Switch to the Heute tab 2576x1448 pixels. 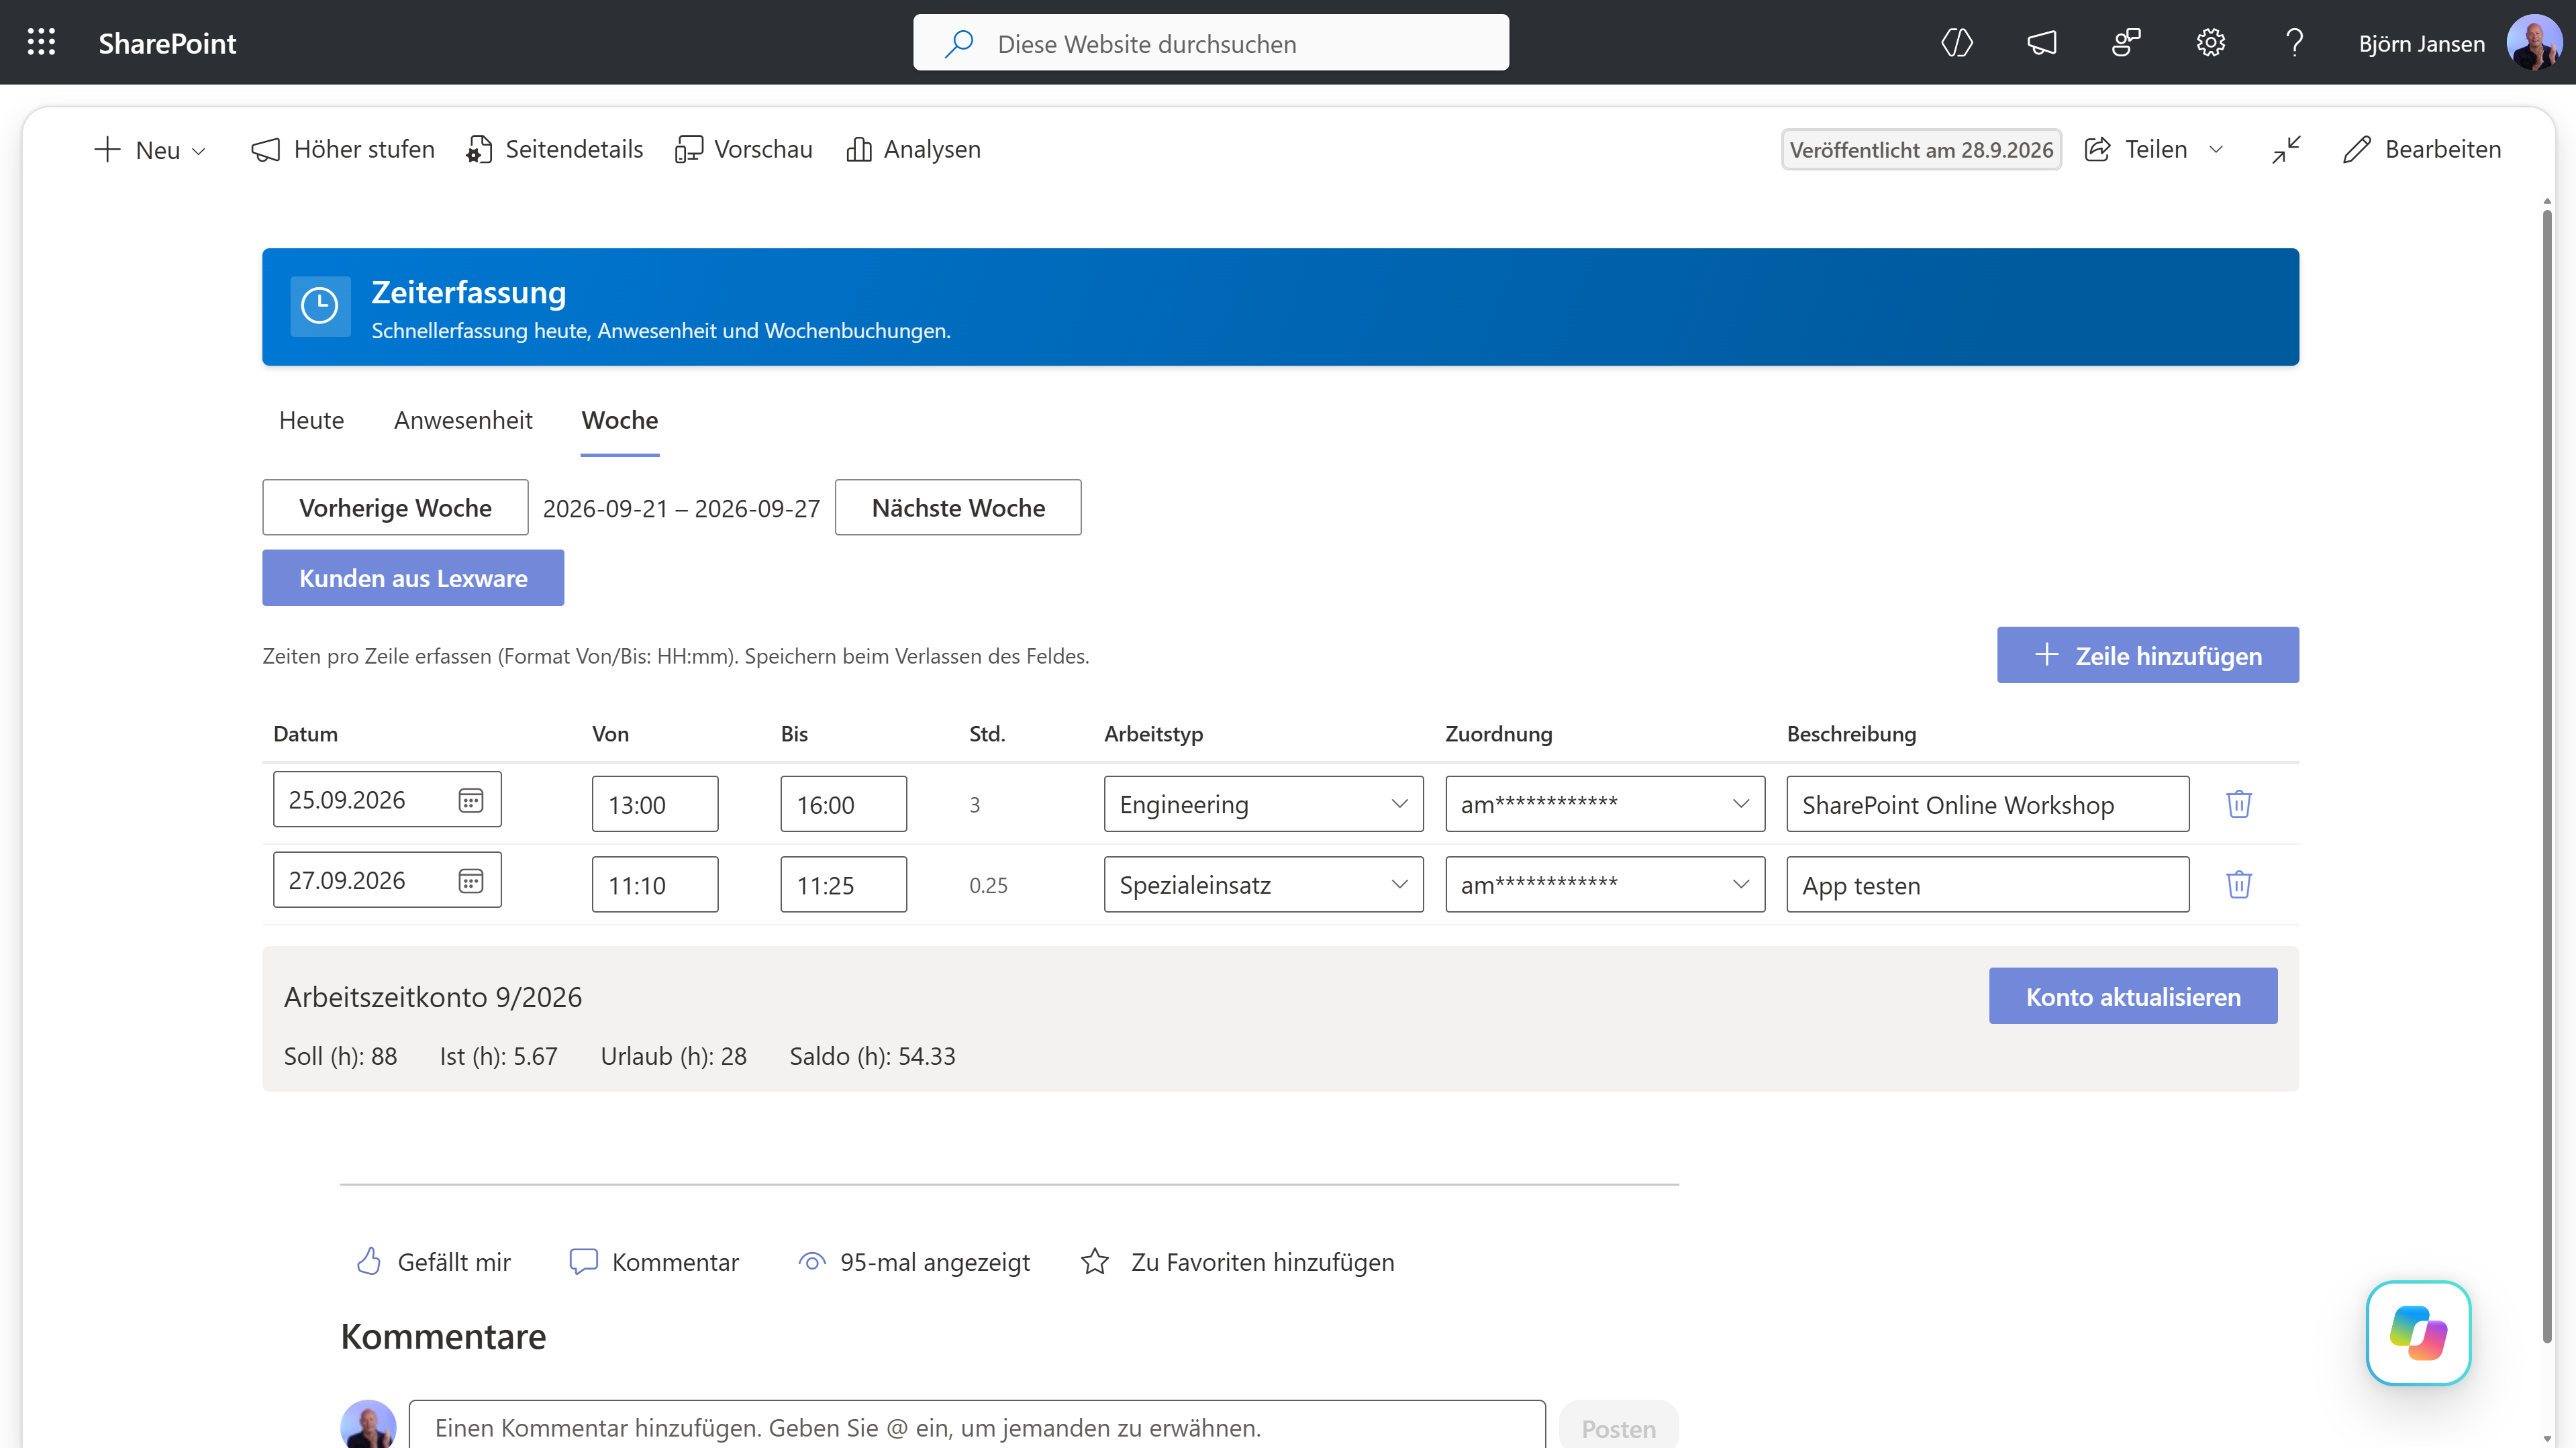click(311, 420)
